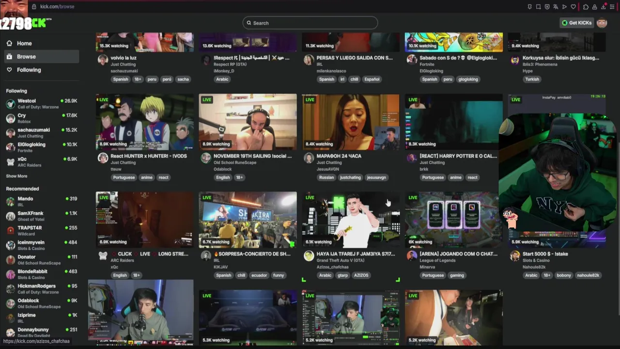The image size is (620, 349).
Task: Open the browser downloads icon
Action: 603,7
